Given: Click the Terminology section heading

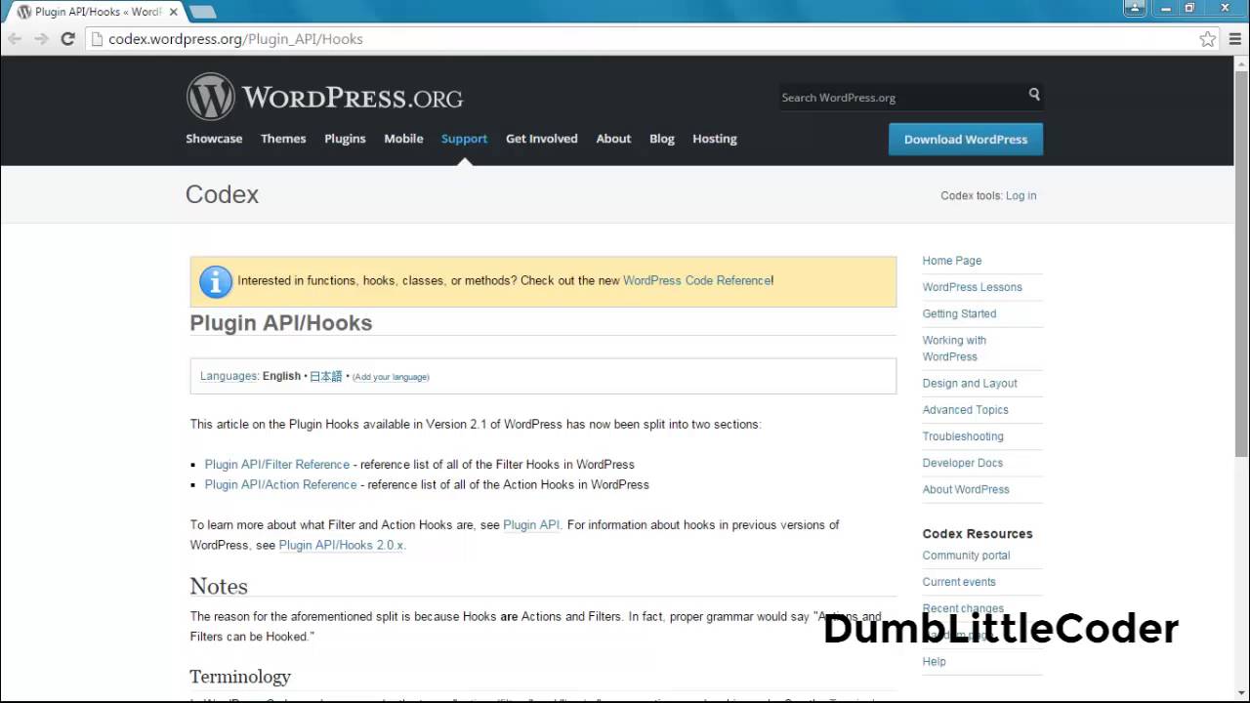Looking at the screenshot, I should point(240,676).
